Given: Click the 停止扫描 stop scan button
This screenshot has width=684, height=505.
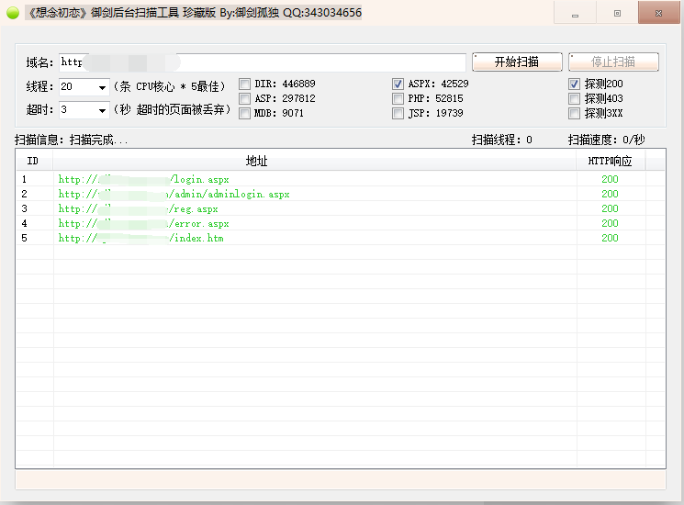Looking at the screenshot, I should 613,62.
